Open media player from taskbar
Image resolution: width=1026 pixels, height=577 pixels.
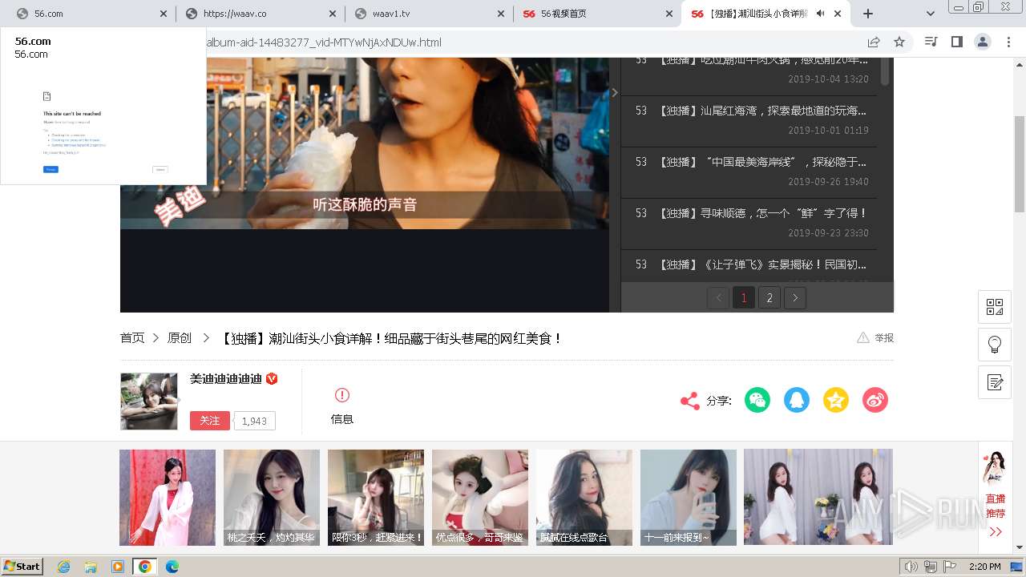click(118, 567)
